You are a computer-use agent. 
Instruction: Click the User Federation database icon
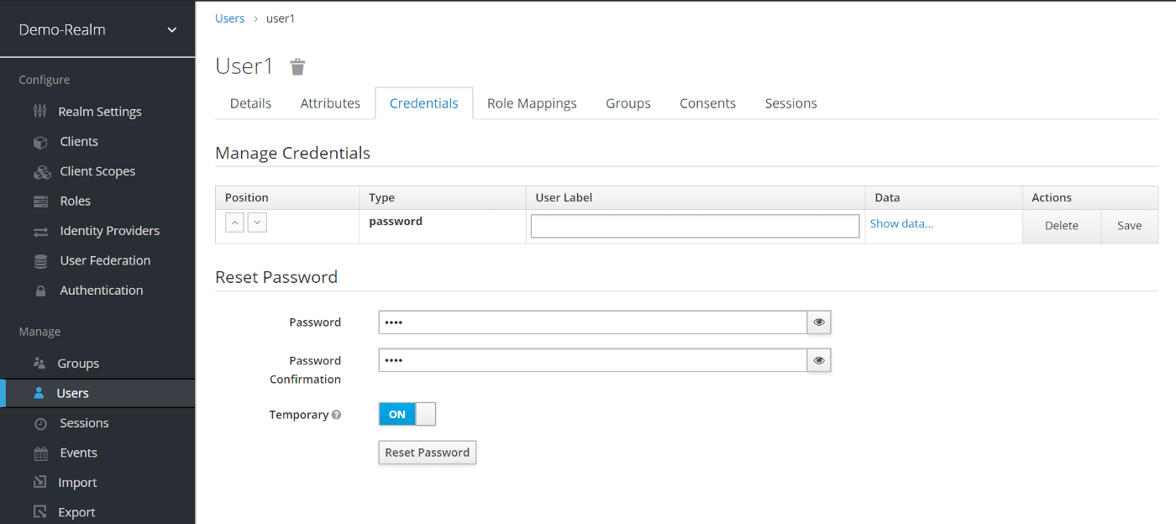click(40, 261)
